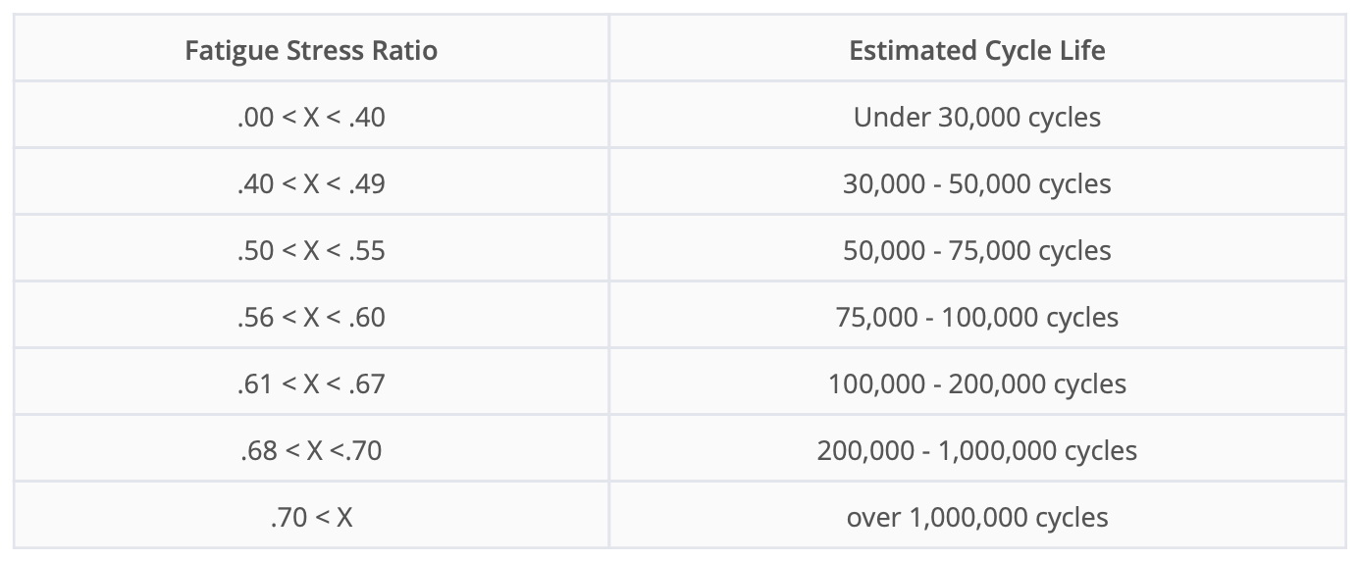Select the over 1,000,000 cycles cell

pyautogui.click(x=976, y=517)
